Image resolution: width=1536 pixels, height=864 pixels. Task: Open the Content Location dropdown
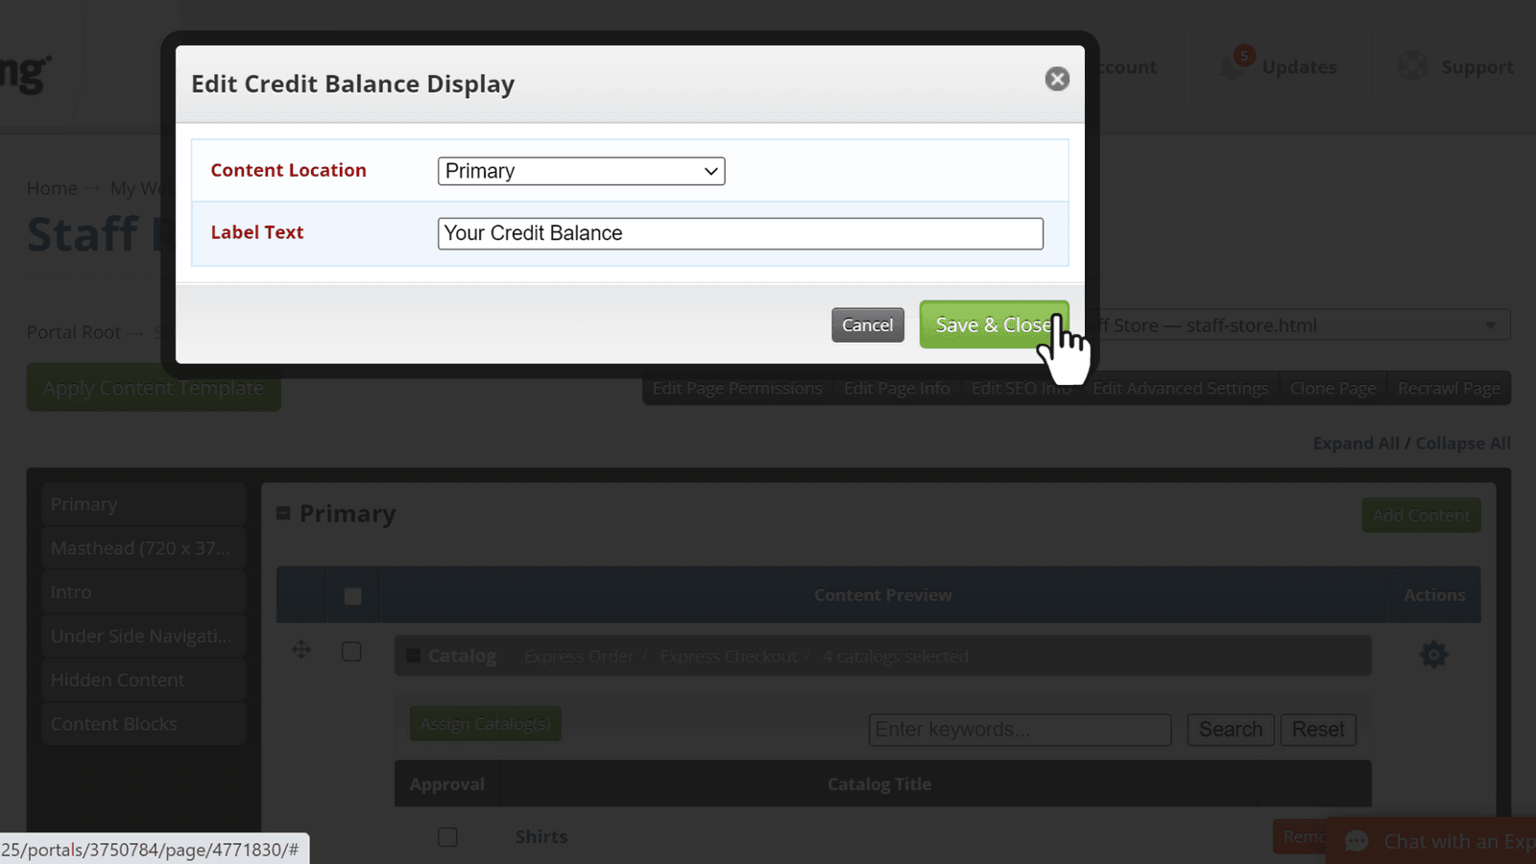click(x=581, y=171)
